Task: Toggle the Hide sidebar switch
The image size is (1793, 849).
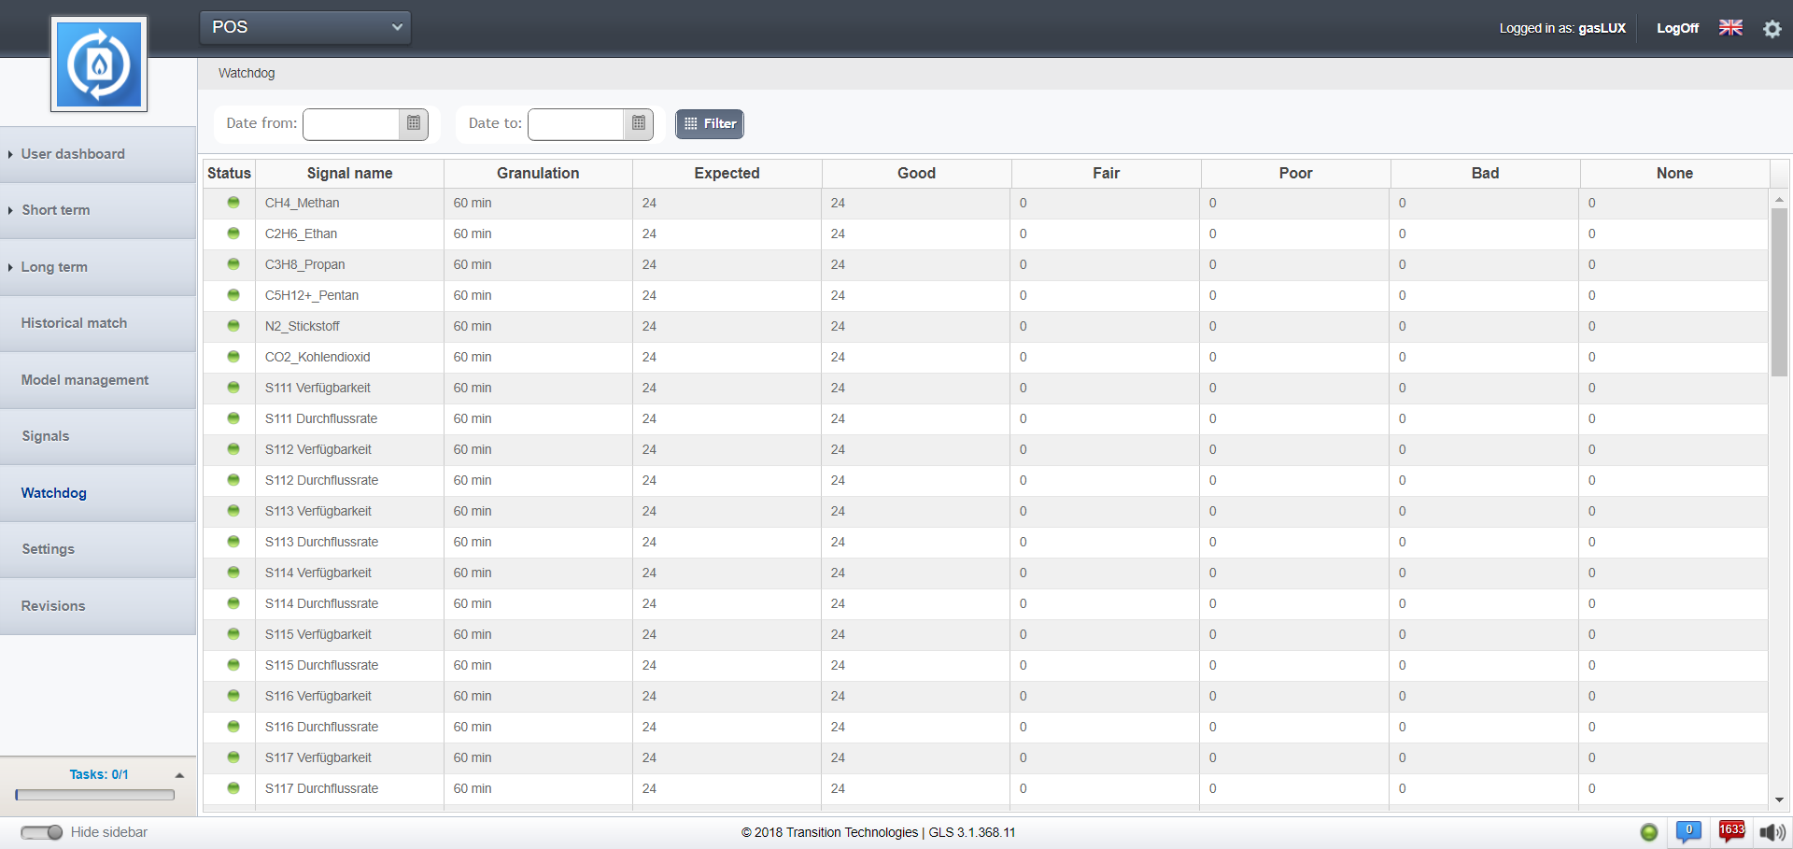Action: pos(42,832)
